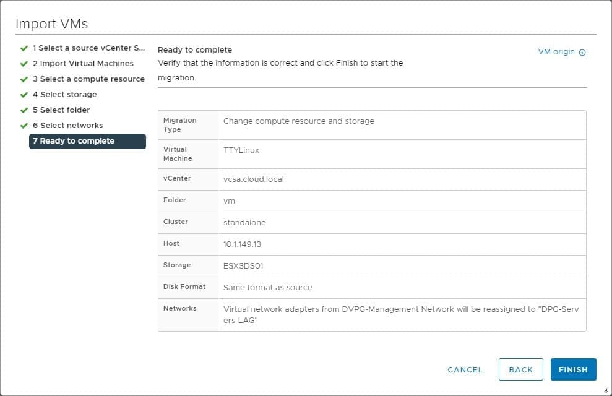Screen dimensions: 612x396
Task: Click the Select networks wizard step
Action: tap(68, 125)
